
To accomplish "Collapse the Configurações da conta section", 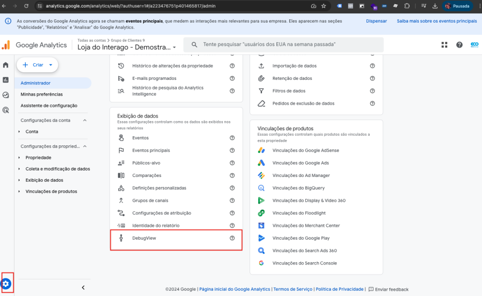I will [x=85, y=120].
